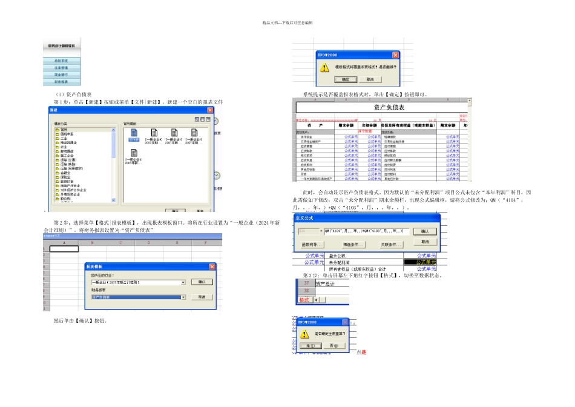Close the 报表模板 dialog

pos(212,266)
